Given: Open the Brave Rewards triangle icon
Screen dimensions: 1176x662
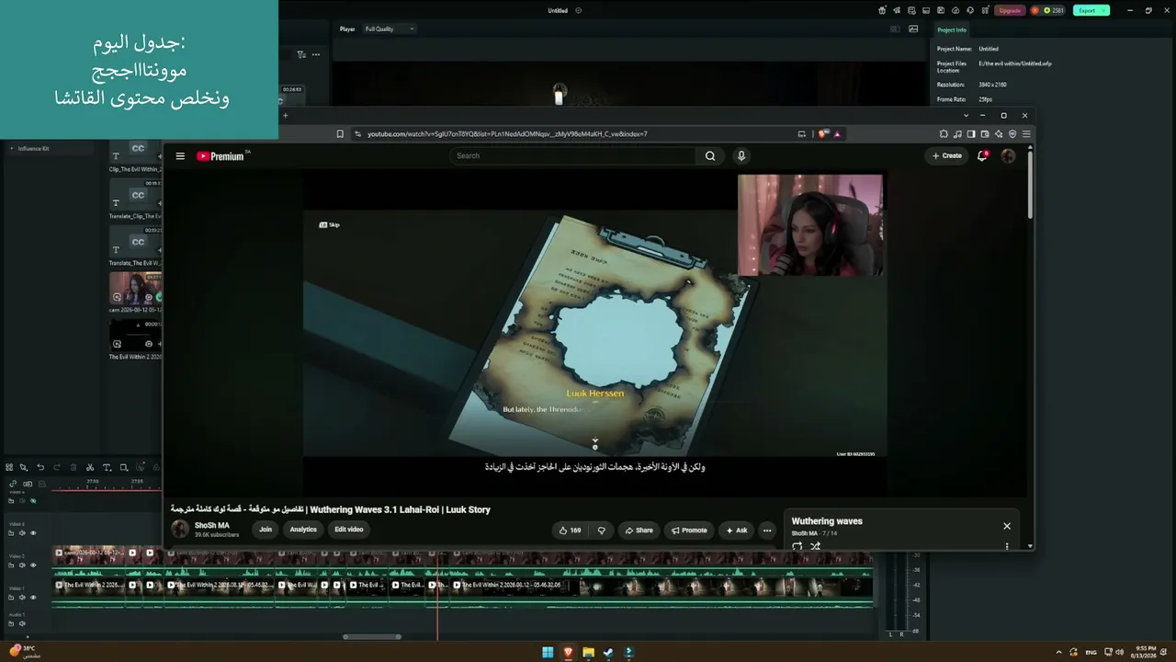Looking at the screenshot, I should [836, 134].
